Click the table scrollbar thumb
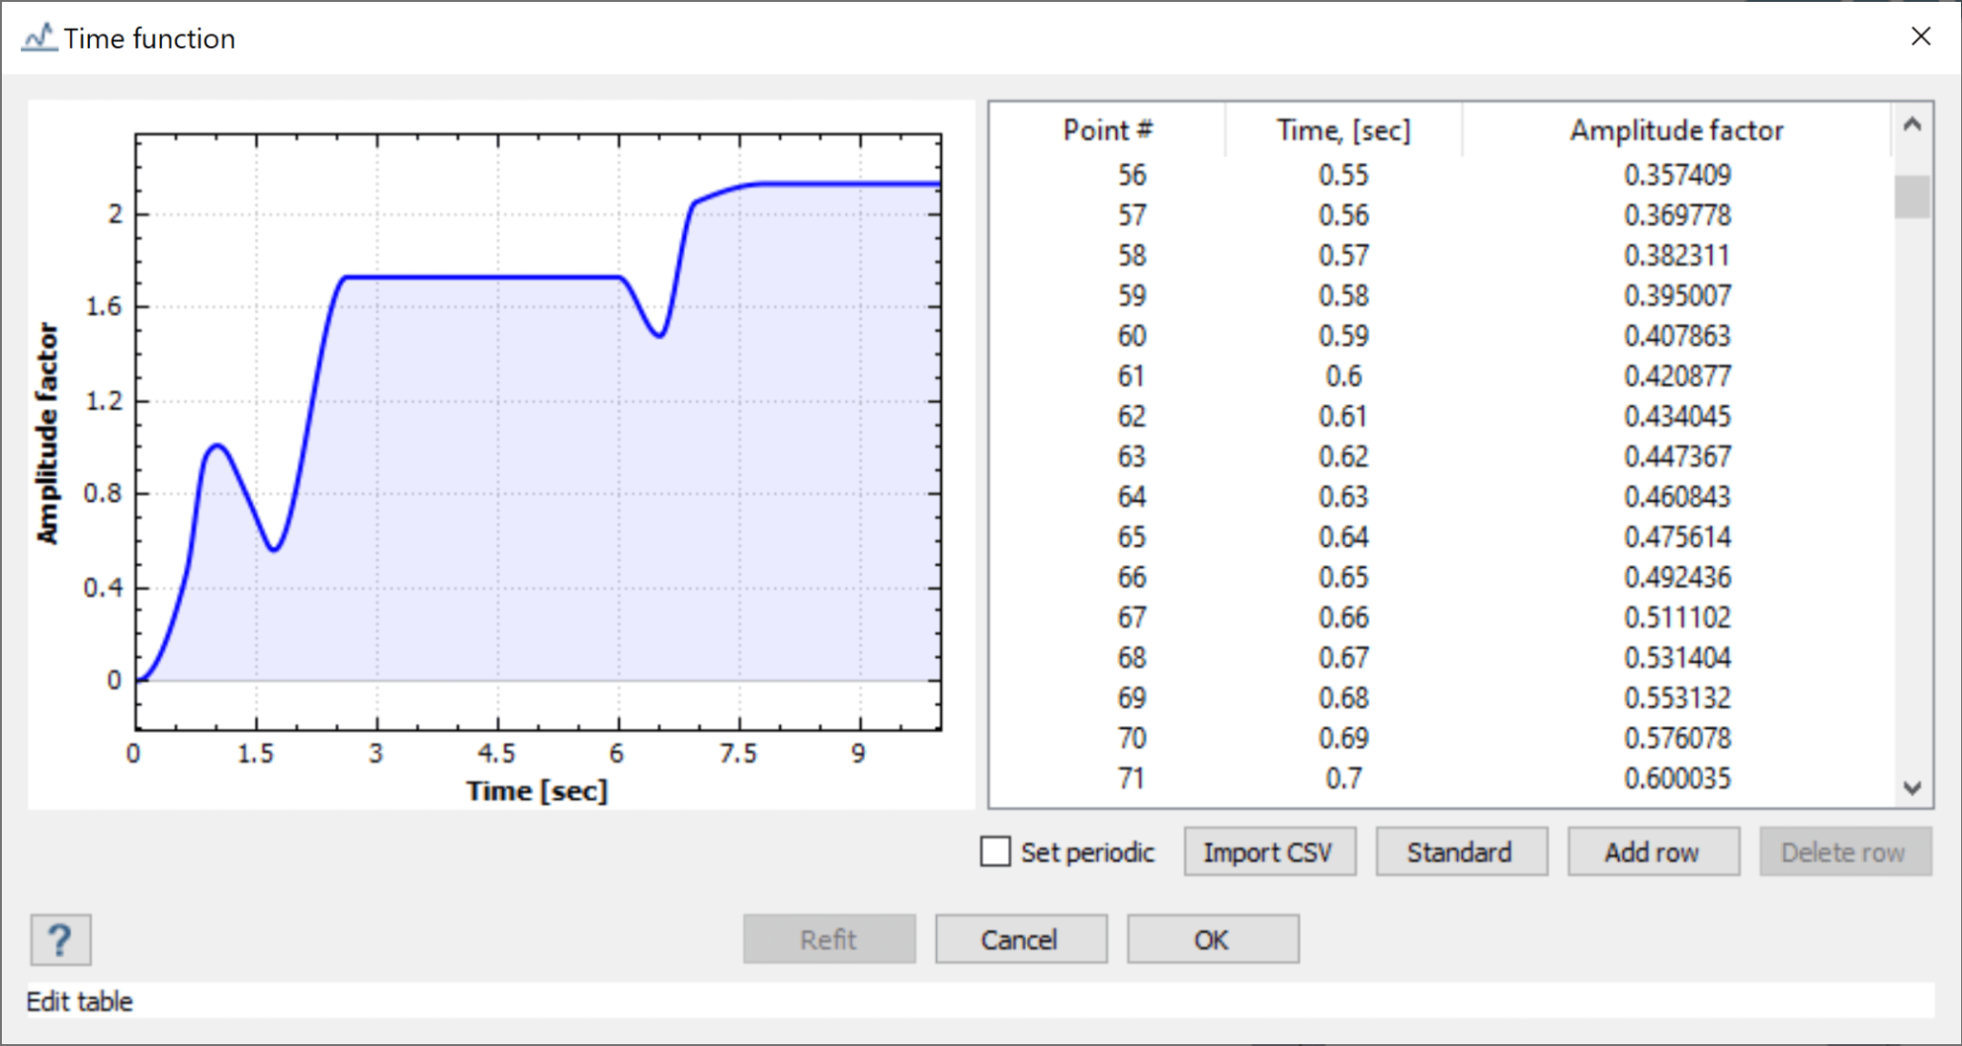Screen dimensions: 1962x1046 pyautogui.click(x=1911, y=197)
